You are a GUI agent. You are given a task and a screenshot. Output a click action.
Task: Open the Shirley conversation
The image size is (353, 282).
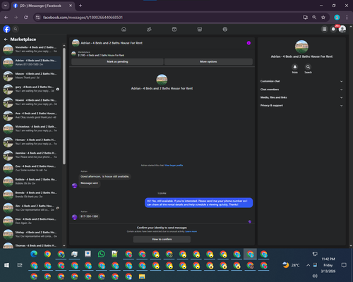[31, 234]
